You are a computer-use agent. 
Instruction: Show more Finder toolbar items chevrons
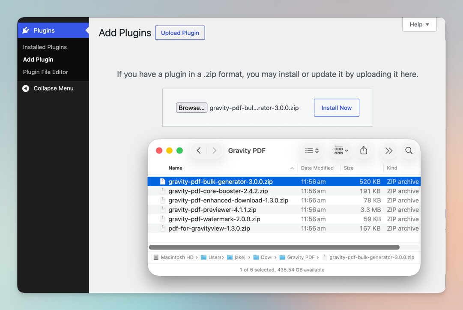(x=388, y=151)
